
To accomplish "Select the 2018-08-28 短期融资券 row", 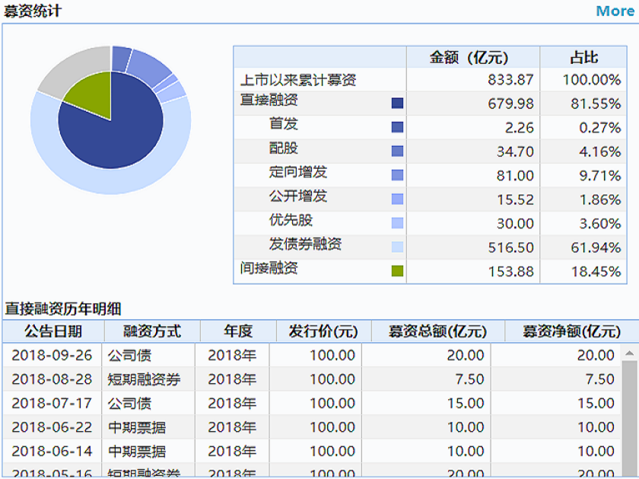I will (312, 379).
